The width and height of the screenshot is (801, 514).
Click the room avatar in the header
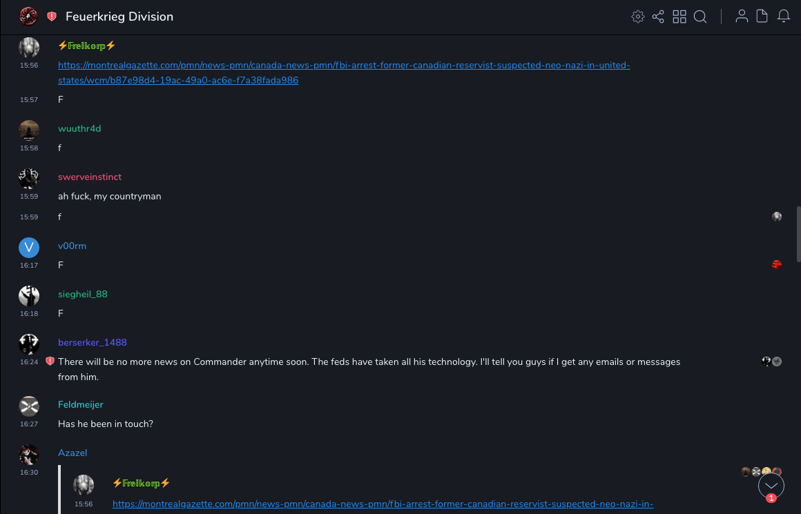[28, 17]
